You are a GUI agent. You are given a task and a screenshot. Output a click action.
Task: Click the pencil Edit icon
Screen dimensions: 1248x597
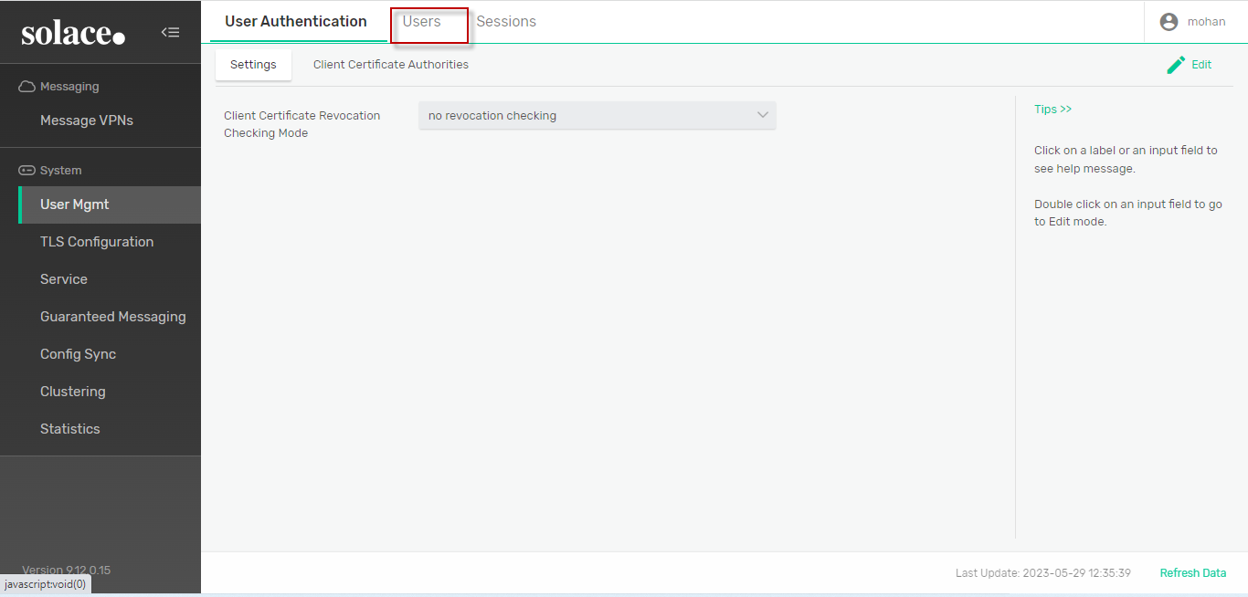1176,65
